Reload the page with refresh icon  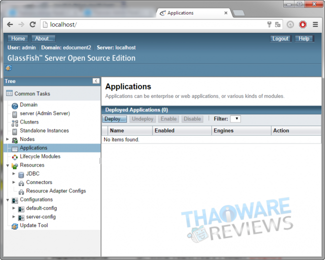click(x=32, y=24)
